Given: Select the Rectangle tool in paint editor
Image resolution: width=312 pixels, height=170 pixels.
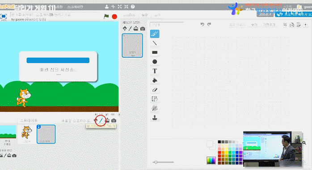Looking at the screenshot, I should [x=155, y=52].
